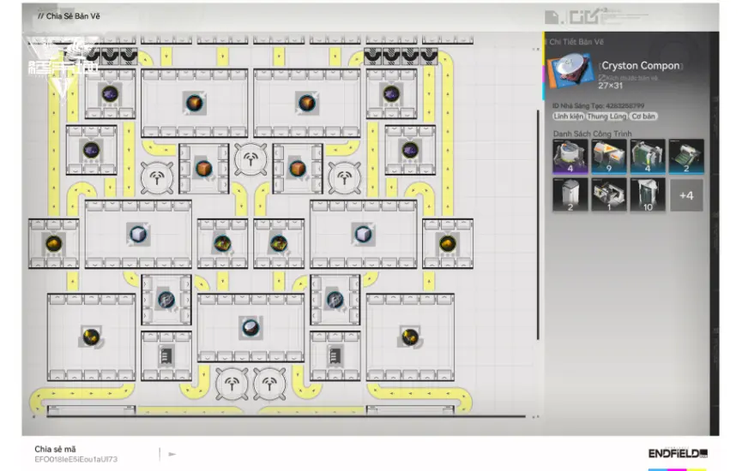Click the Chi Tiết Bản Vẽ panel header
The width and height of the screenshot is (742, 471).
pyautogui.click(x=576, y=42)
